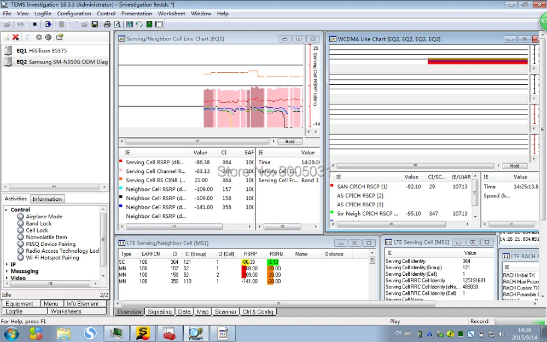
Task: Click the globe icon in the equipment toolbar
Action: tap(49, 37)
